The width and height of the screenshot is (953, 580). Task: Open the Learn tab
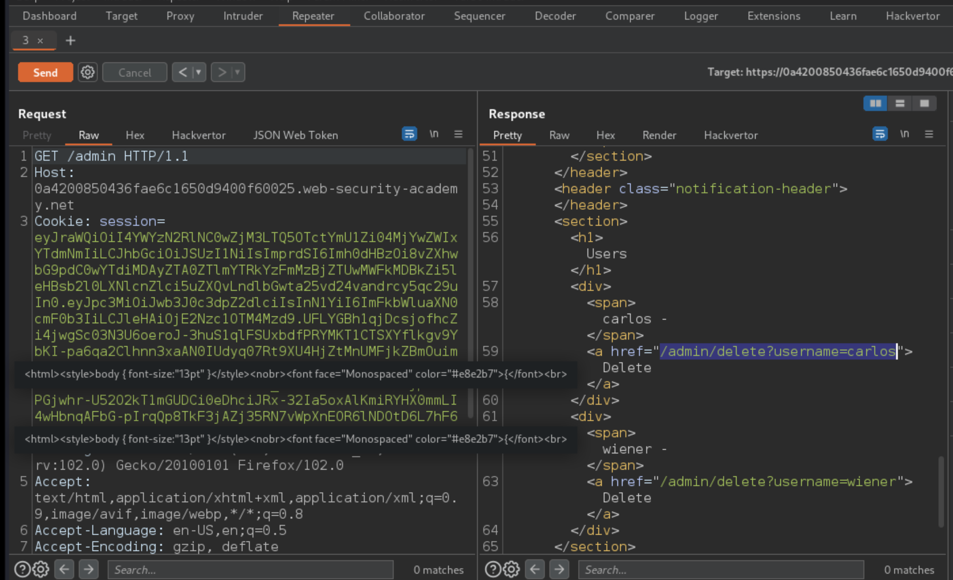[843, 16]
